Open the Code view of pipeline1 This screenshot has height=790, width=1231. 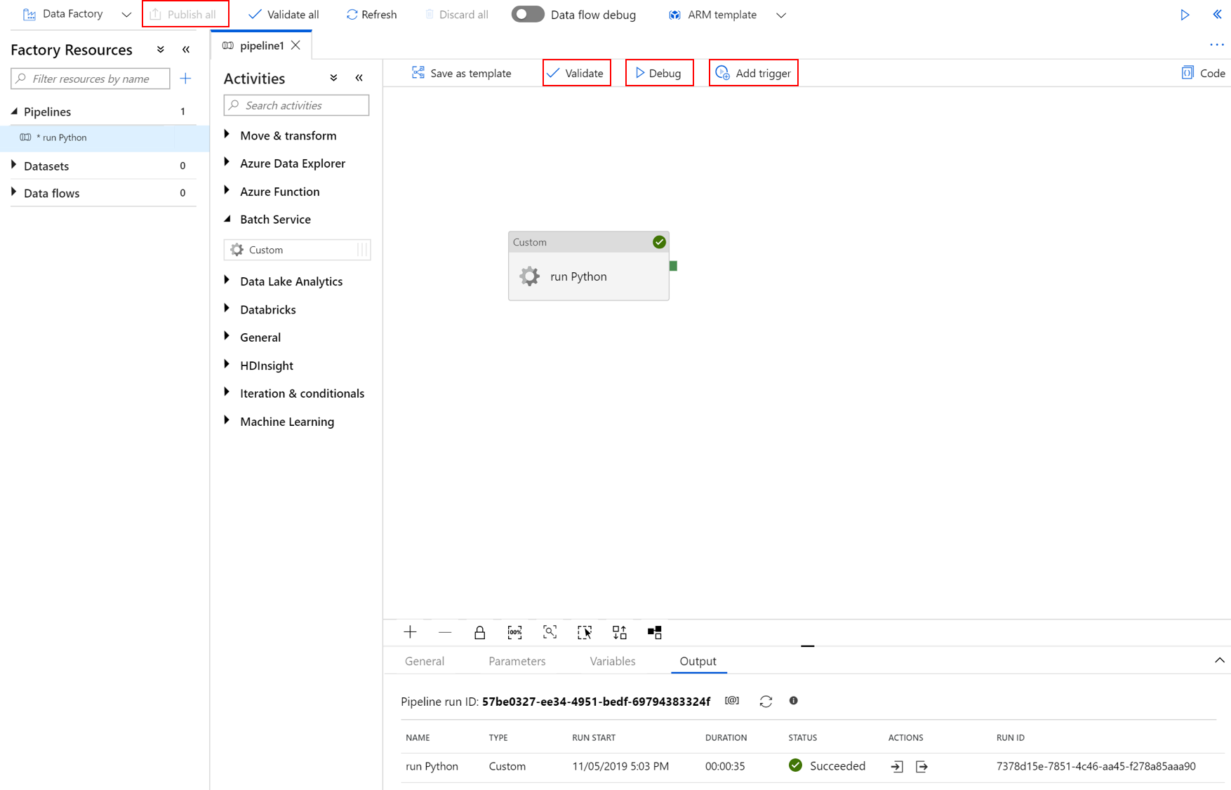[x=1202, y=72]
